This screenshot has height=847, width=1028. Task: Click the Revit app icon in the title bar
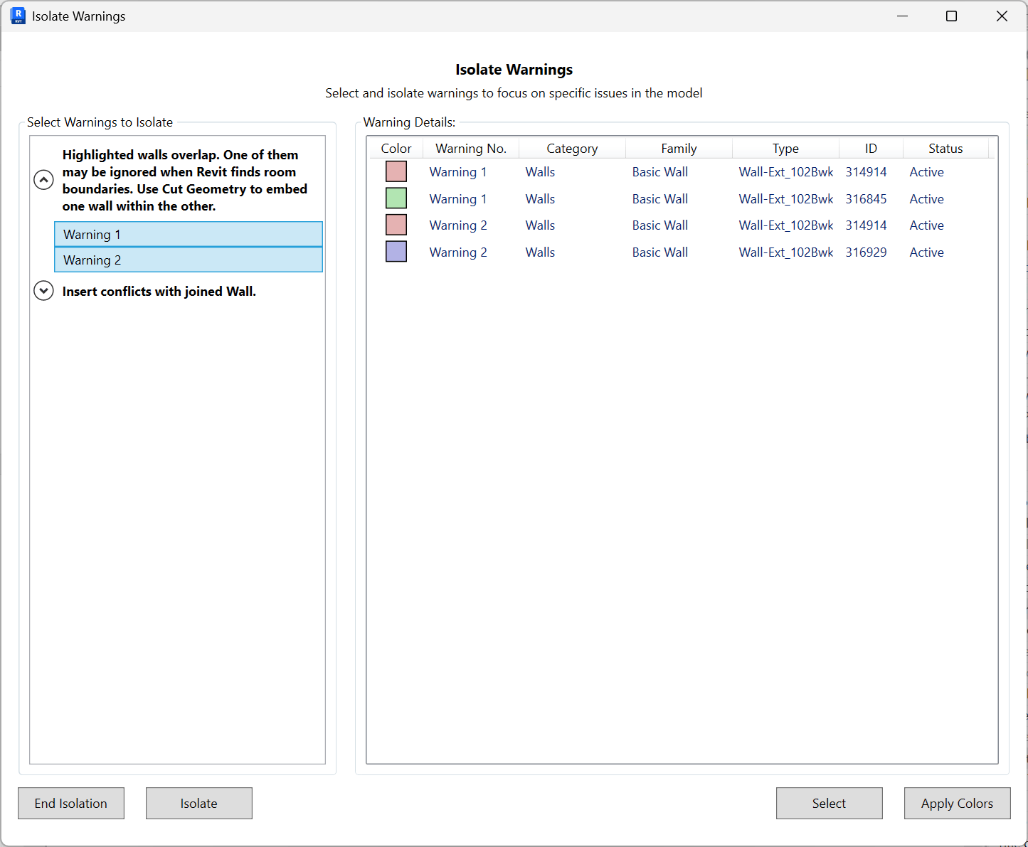click(17, 16)
